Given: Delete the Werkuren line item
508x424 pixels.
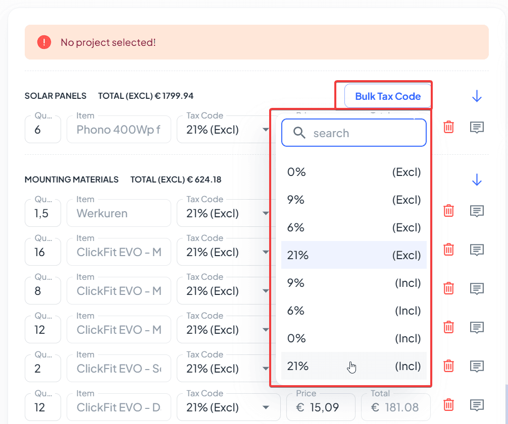Looking at the screenshot, I should pos(448,211).
